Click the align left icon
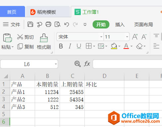Screen dimensions: 162x127 (156, 46)
